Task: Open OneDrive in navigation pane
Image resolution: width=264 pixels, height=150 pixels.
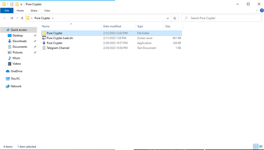Action: coord(16,71)
